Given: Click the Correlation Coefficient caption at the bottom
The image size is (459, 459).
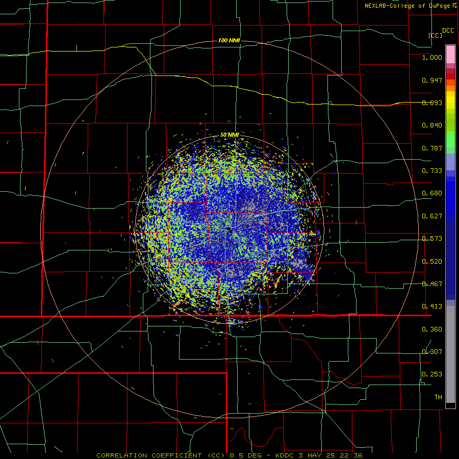Looking at the screenshot, I should (229, 455).
